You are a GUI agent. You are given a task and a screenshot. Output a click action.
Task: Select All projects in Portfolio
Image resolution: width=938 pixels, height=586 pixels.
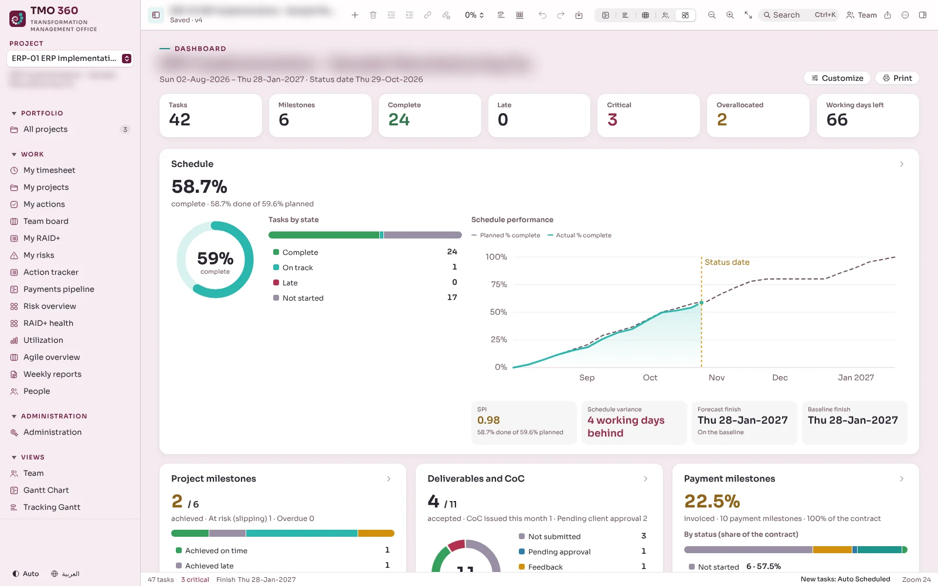coord(70,130)
